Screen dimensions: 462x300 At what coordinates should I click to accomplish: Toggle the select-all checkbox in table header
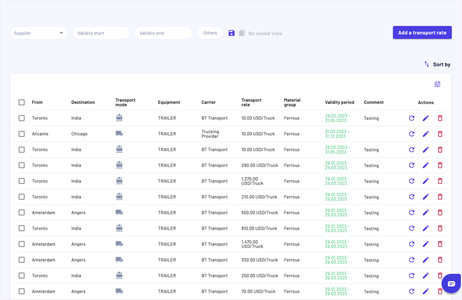[22, 102]
